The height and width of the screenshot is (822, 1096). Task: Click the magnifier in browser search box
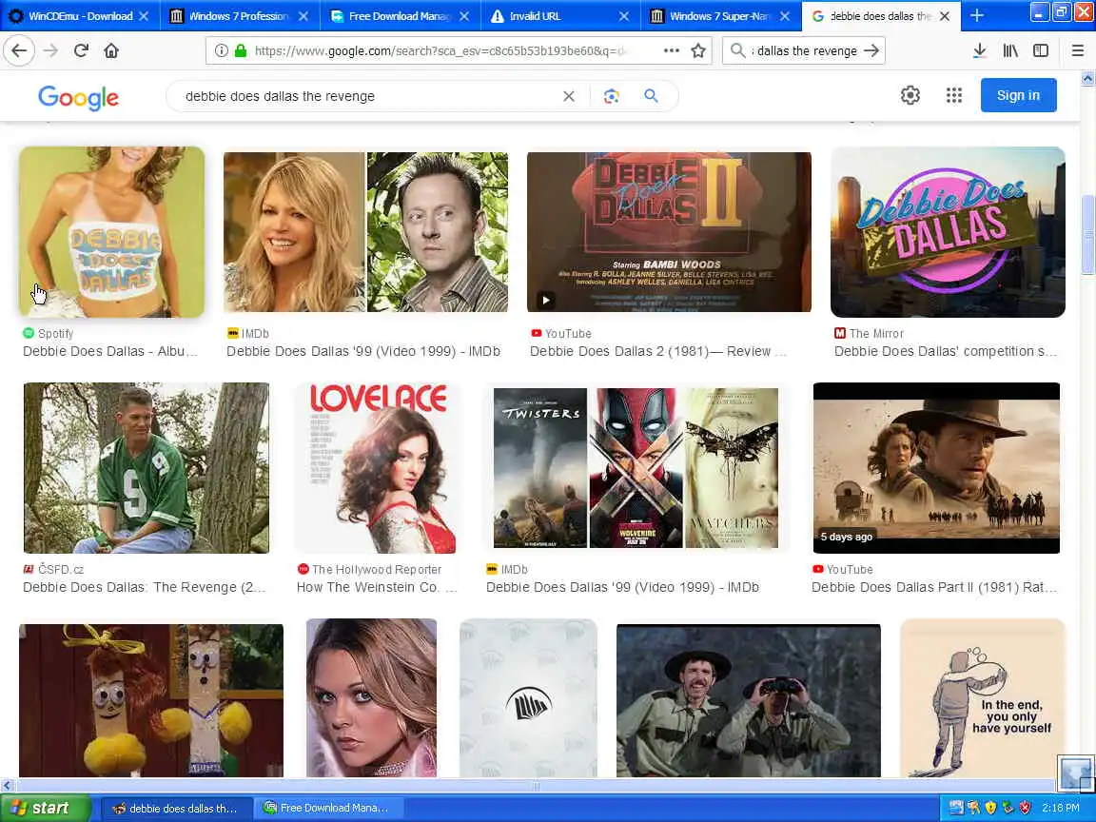(x=737, y=50)
